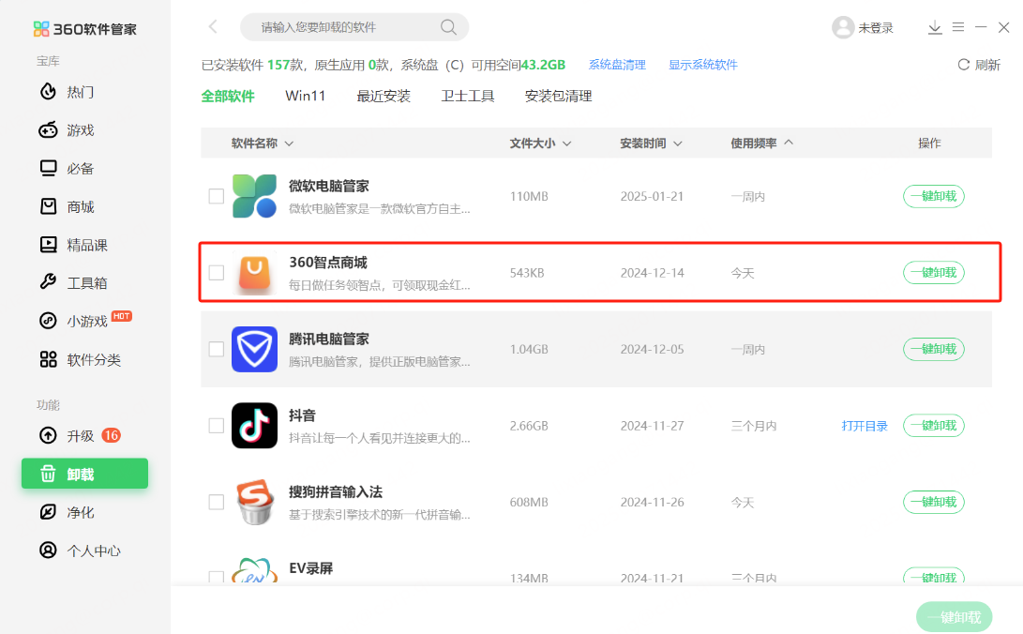Uninstall 360智点商城 with 一键卸载
Image resolution: width=1023 pixels, height=634 pixels.
pos(934,273)
